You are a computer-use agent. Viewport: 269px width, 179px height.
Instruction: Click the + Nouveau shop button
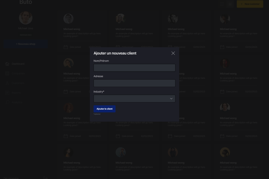26,44
